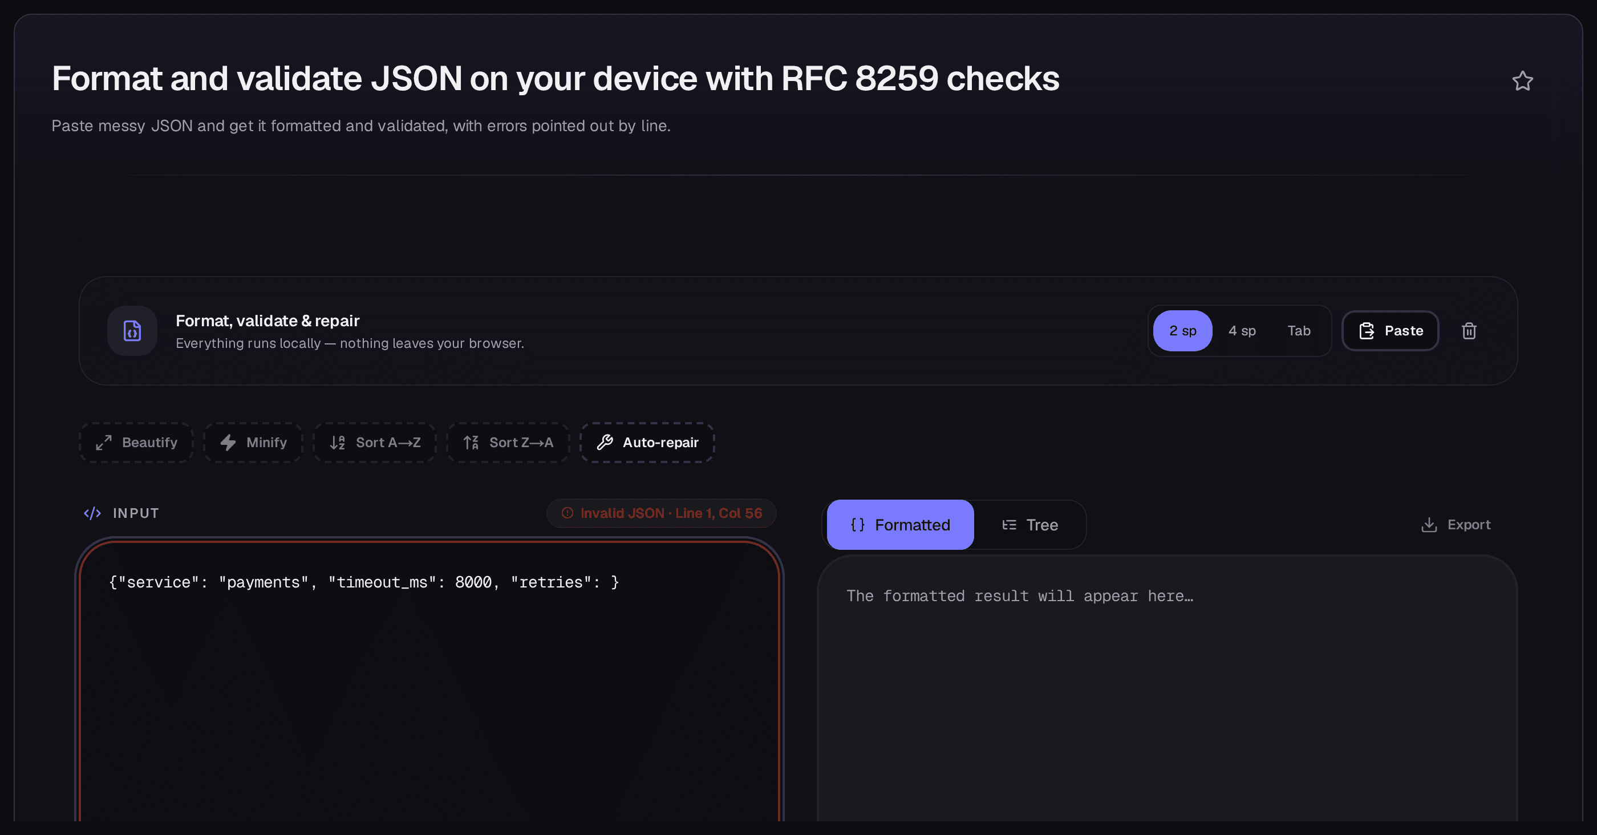Paste JSON from clipboard
Image resolution: width=1597 pixels, height=835 pixels.
pos(1390,330)
